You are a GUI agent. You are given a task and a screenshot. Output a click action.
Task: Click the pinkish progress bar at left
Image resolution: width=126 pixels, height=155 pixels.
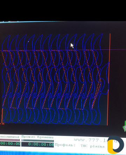[10, 140]
